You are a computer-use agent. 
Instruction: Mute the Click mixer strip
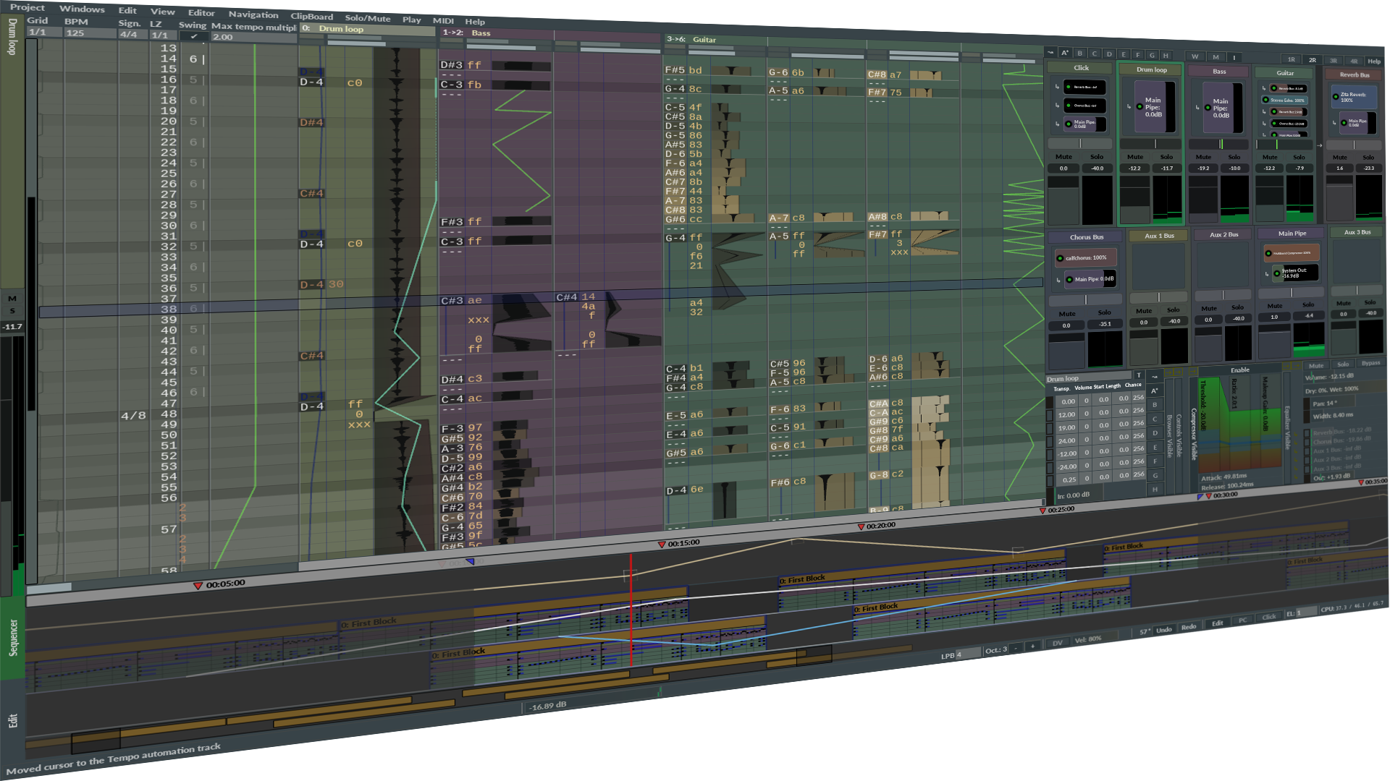pos(1063,156)
